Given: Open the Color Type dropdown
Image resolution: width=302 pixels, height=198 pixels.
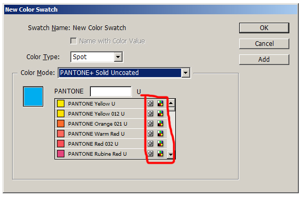Looking at the screenshot, I should [x=118, y=57].
